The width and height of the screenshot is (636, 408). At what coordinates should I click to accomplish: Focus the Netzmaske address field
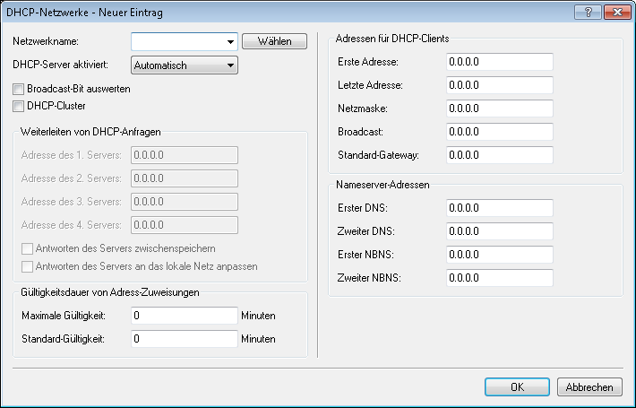tap(498, 109)
